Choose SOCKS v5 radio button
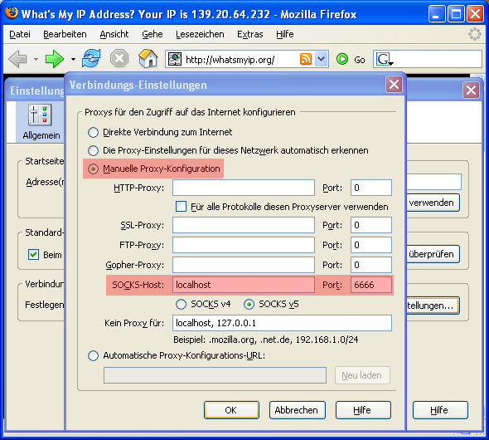This screenshot has width=489, height=440. tap(249, 304)
